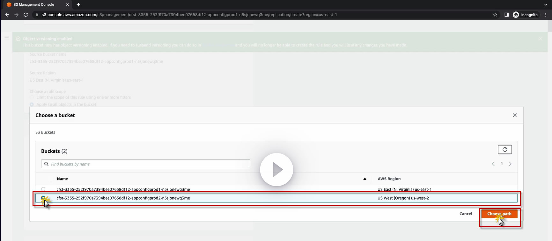View site information lock icon
The image size is (552, 241).
(x=37, y=15)
